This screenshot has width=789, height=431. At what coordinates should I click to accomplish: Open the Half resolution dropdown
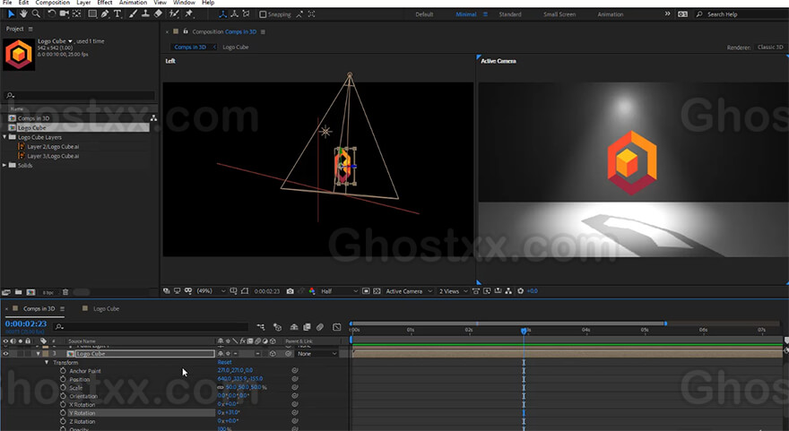click(x=339, y=291)
